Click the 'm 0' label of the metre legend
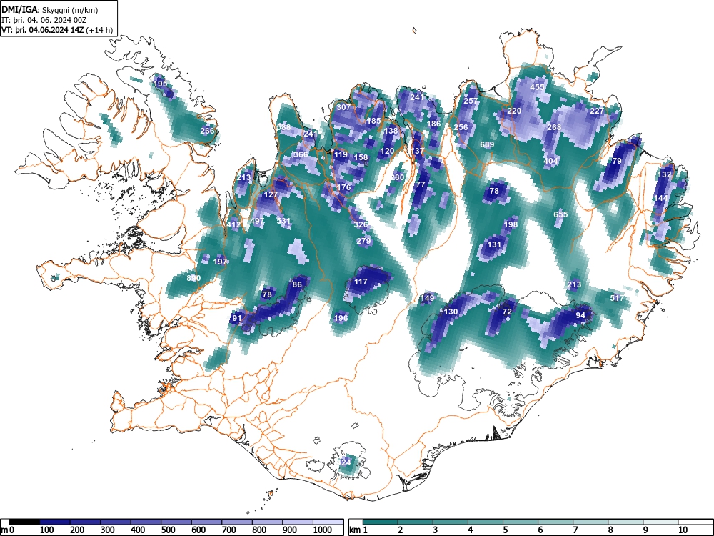Screen dimensions: 714x536 7,530
